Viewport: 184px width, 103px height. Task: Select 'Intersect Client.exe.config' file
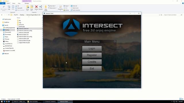point(25,31)
